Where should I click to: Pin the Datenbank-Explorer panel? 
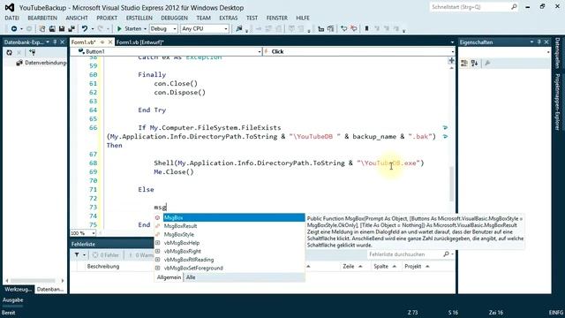click(55, 42)
